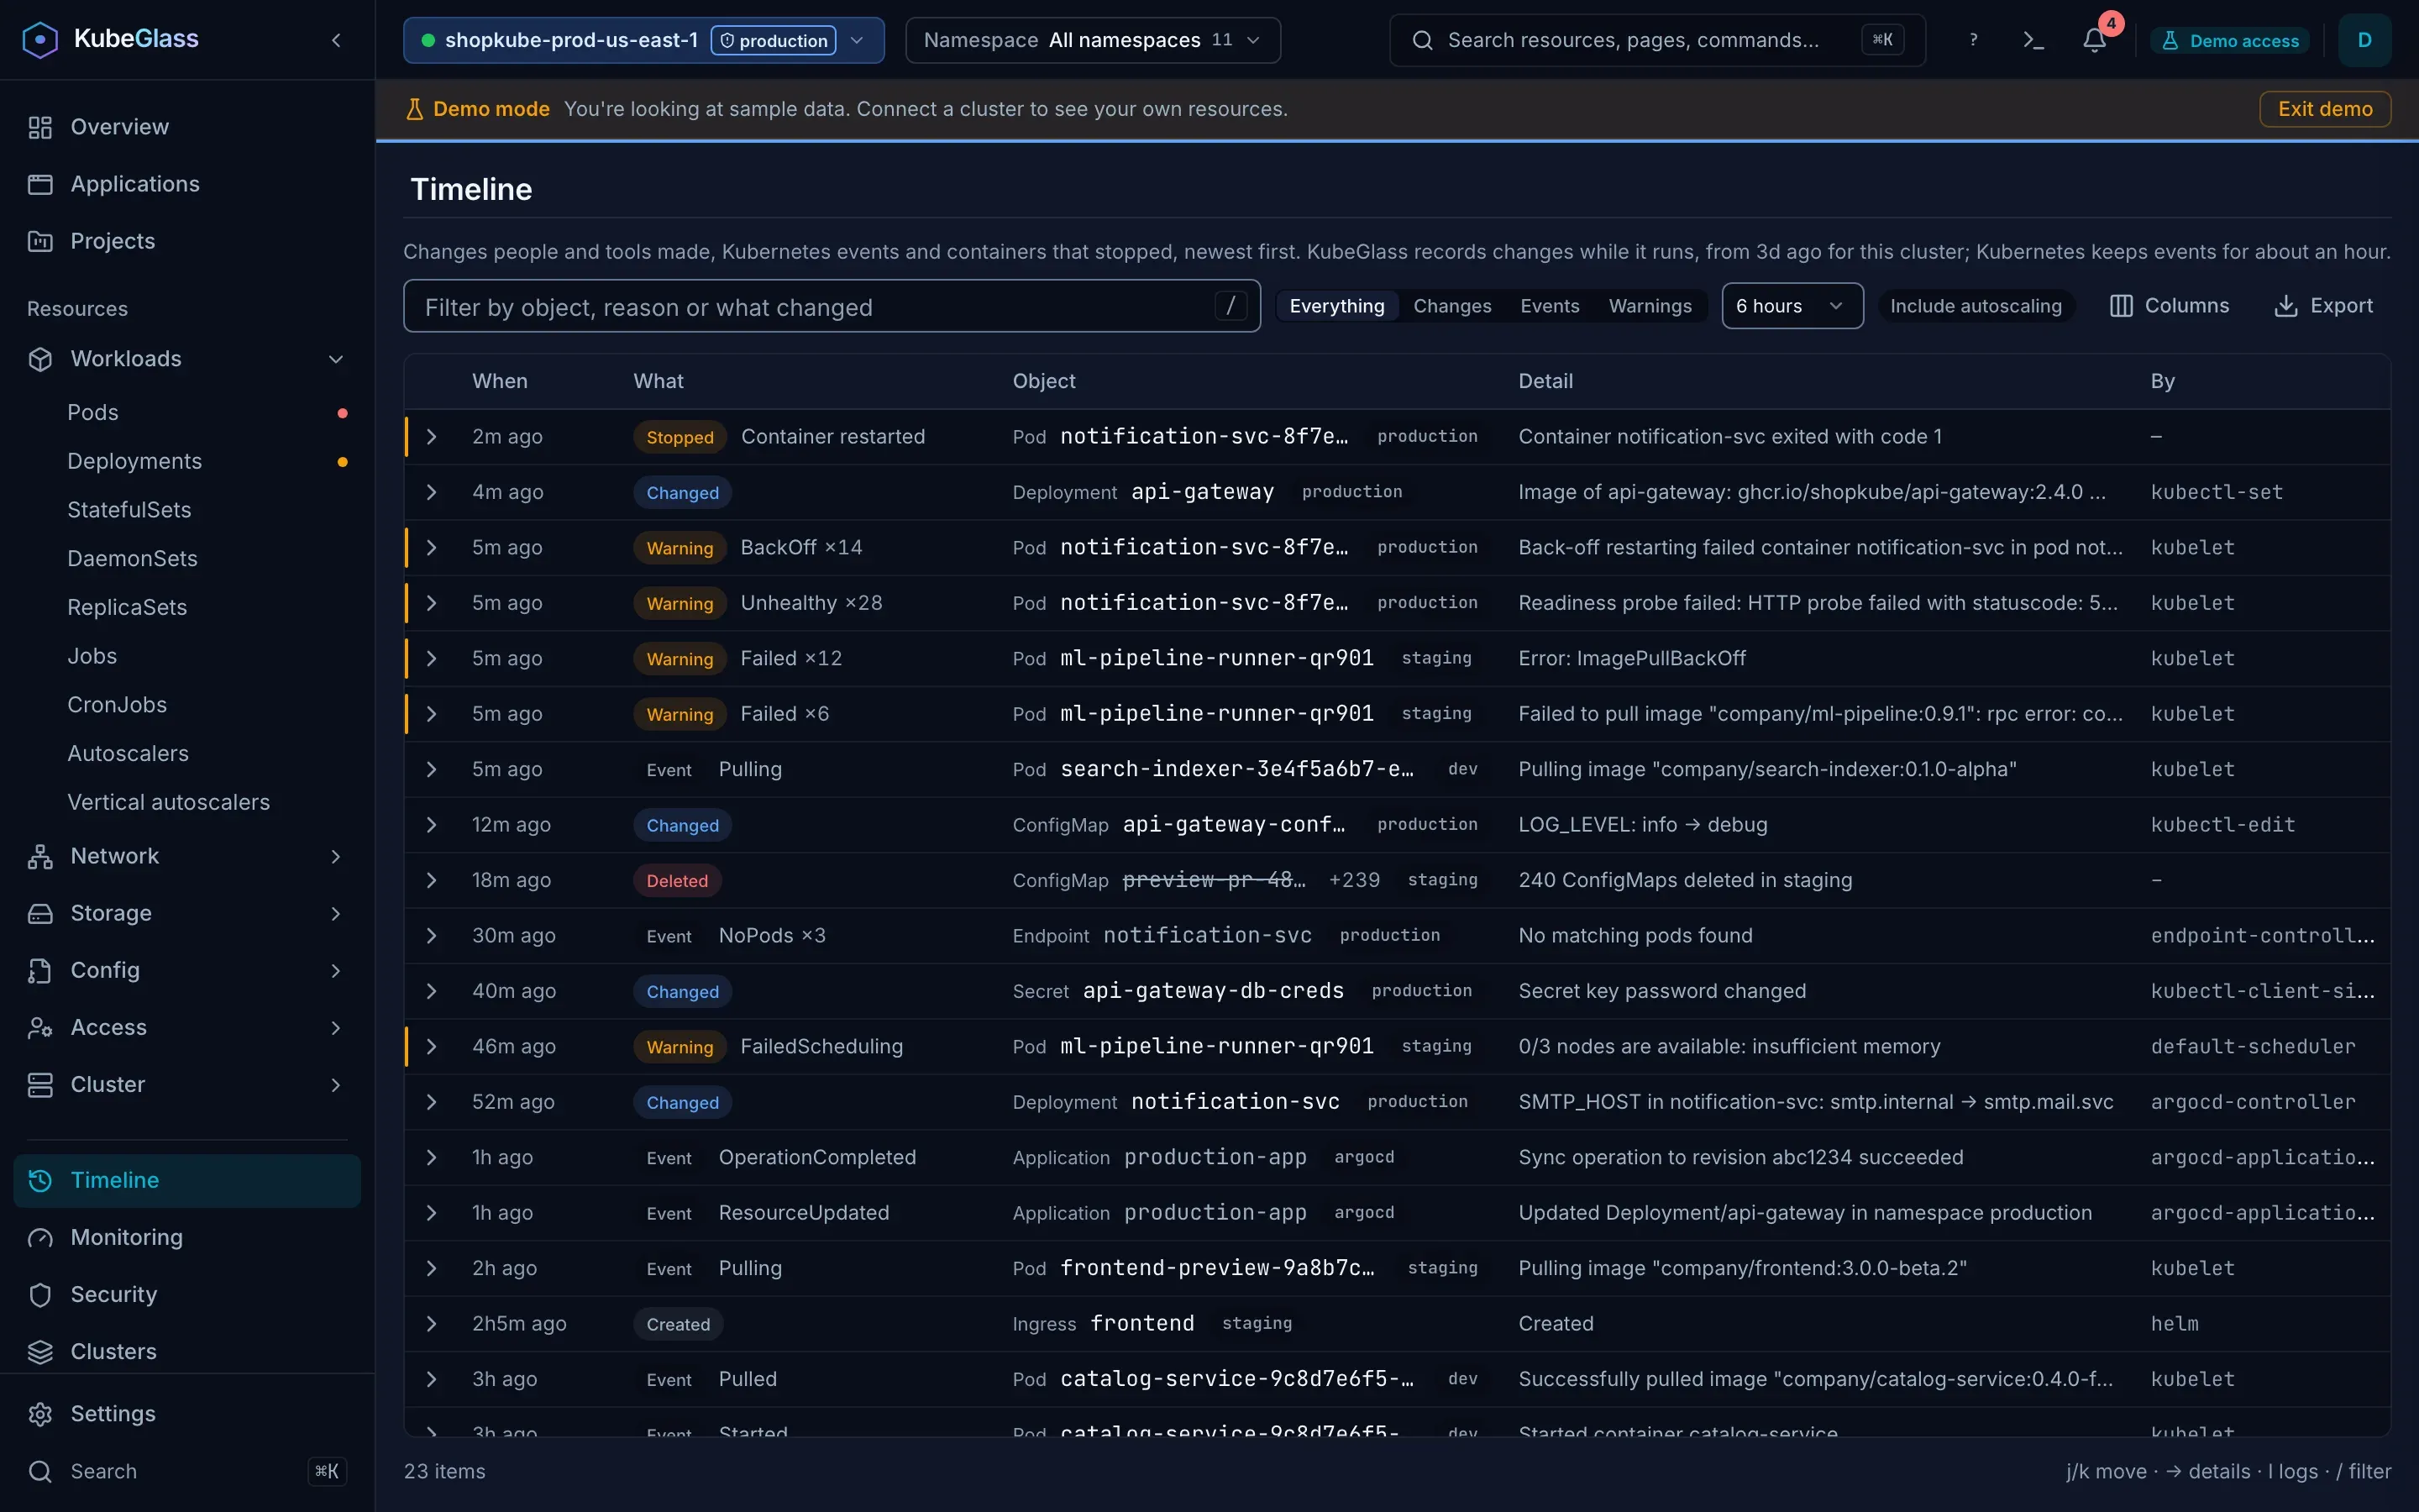Select Timeline in the sidebar
Screen dimensions: 2419x1512
(x=187, y=1180)
